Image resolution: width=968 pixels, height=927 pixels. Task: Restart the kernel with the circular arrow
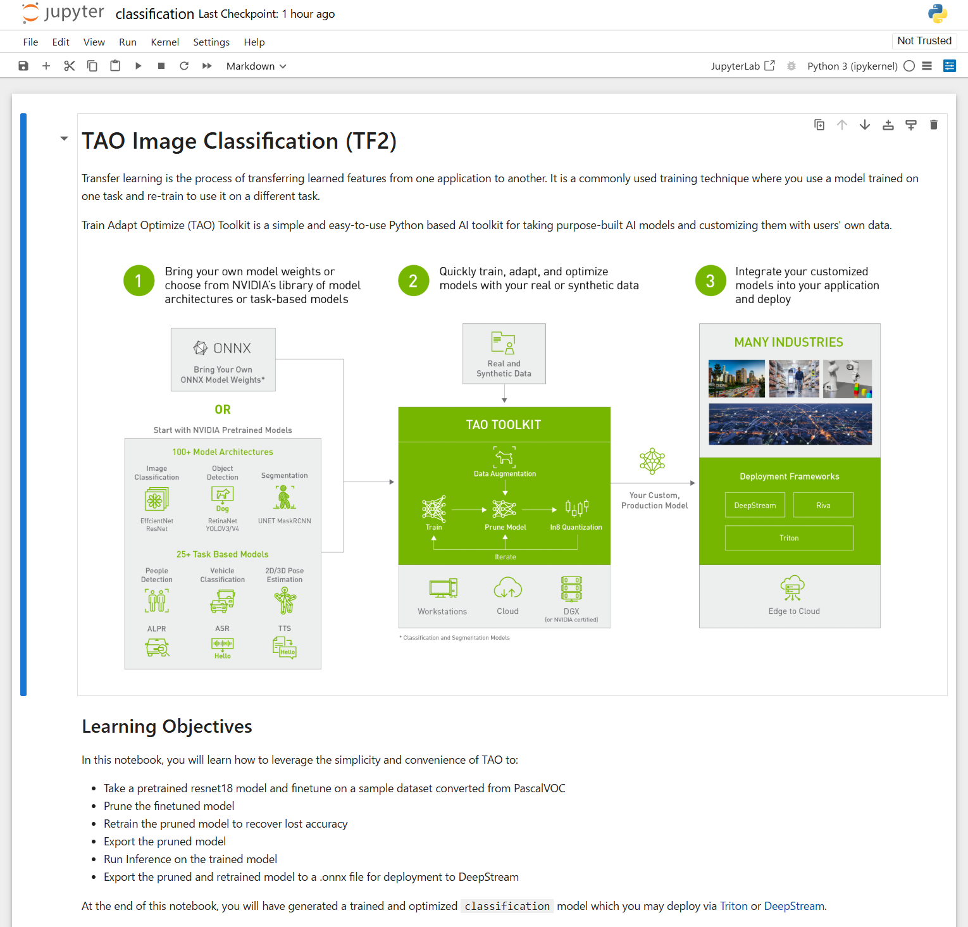click(184, 66)
